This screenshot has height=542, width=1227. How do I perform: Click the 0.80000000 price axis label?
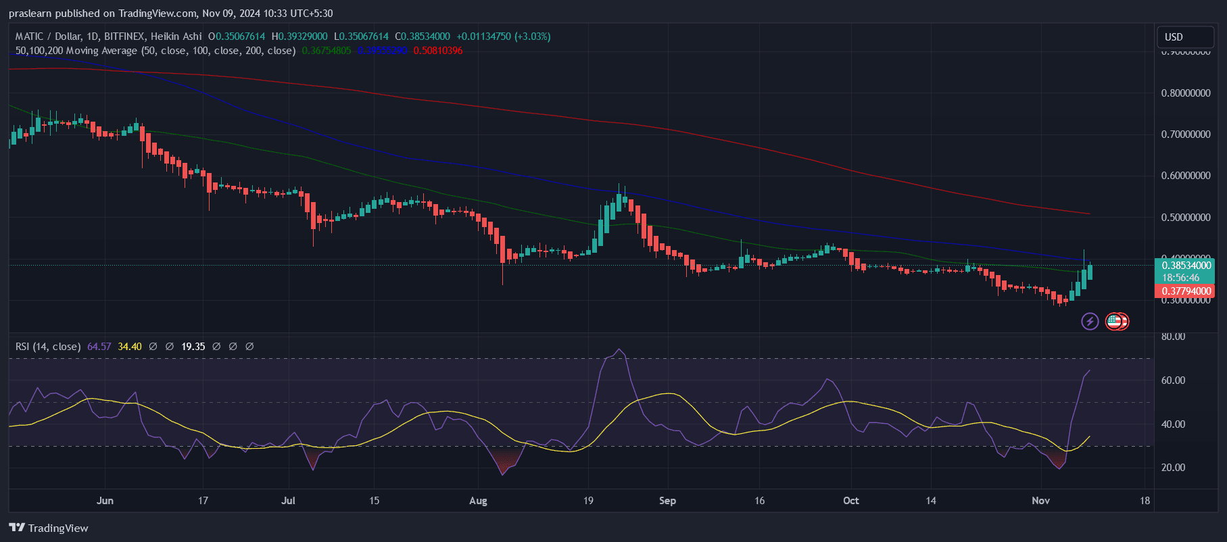click(x=1186, y=93)
